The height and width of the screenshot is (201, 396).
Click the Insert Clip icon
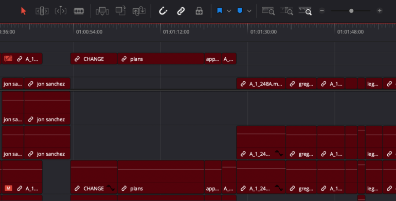coord(102,11)
